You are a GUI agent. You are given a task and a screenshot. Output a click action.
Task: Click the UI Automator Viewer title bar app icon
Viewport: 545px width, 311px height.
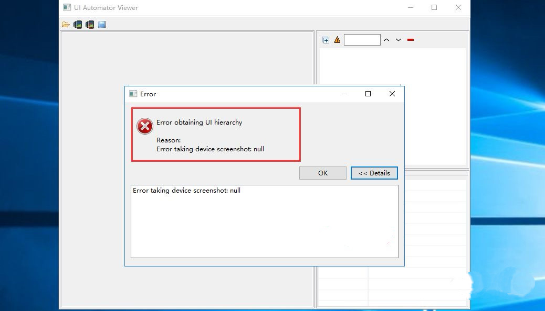tap(67, 7)
